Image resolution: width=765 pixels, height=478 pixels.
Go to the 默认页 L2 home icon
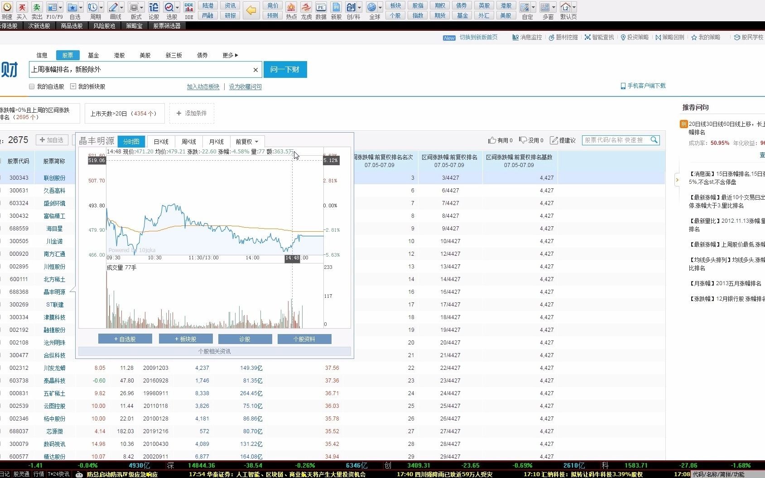(565, 7)
